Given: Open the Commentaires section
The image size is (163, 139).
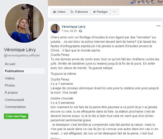Looking at the screenshot, I should pyautogui.click(x=15, y=107).
